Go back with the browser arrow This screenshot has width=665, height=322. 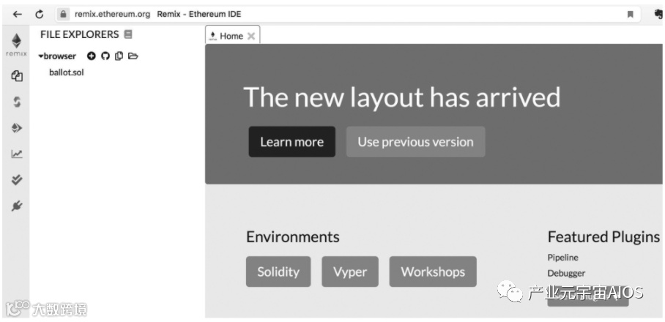(17, 15)
